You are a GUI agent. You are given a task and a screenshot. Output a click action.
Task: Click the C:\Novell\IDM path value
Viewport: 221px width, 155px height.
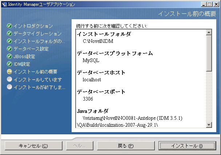click(x=98, y=41)
